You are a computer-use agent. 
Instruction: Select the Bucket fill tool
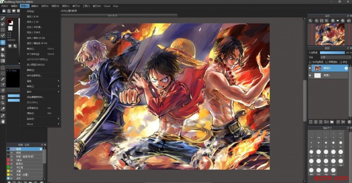point(3,55)
